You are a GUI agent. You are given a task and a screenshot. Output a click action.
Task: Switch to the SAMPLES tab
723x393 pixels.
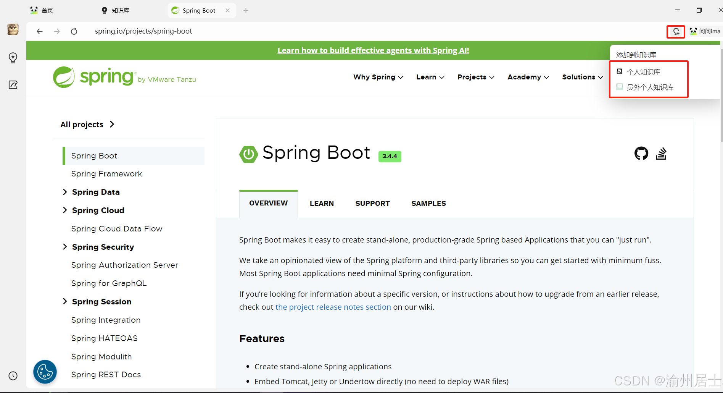click(428, 204)
